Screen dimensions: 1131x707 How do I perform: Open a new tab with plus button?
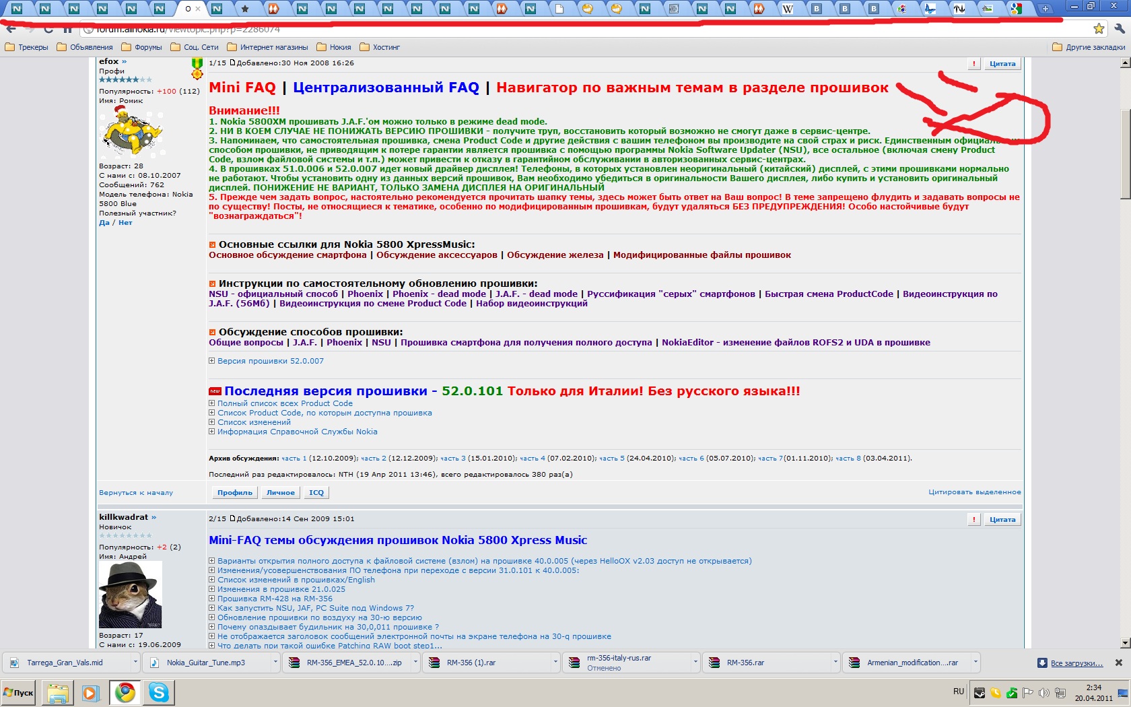click(1045, 9)
